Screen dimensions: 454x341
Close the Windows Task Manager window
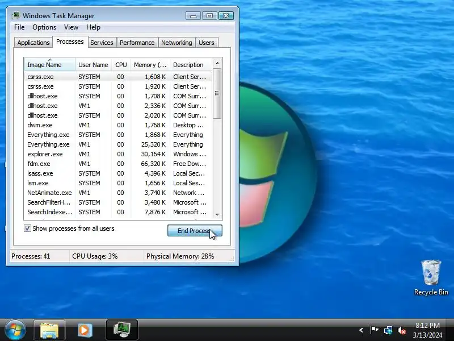[226, 16]
